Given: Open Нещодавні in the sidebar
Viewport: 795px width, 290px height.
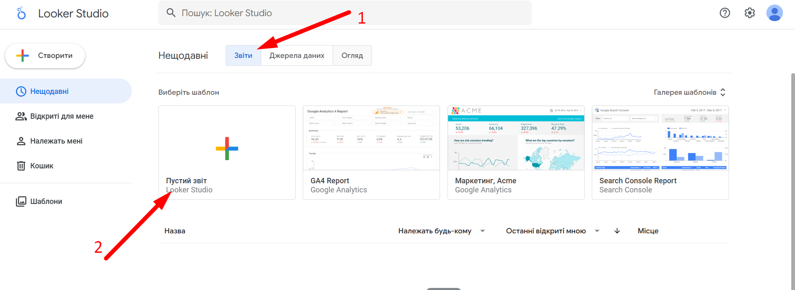Looking at the screenshot, I should 66,91.
